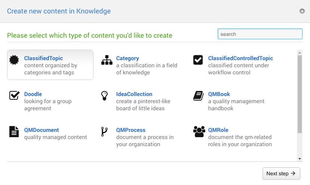Image resolution: width=310 pixels, height=185 pixels.
Task: Choose the ClassifiedControlledTopic title link
Action: click(x=240, y=58)
